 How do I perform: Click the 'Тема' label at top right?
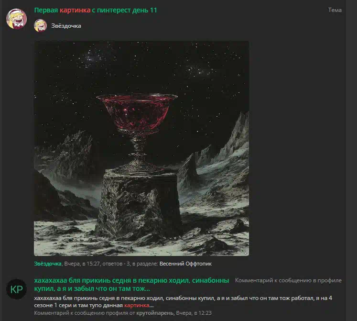(x=335, y=10)
